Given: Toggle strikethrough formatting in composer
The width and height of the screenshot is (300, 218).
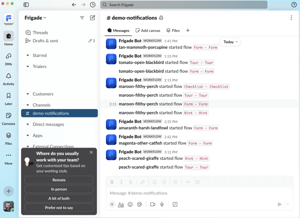Looking at the screenshot, I should [x=130, y=182].
